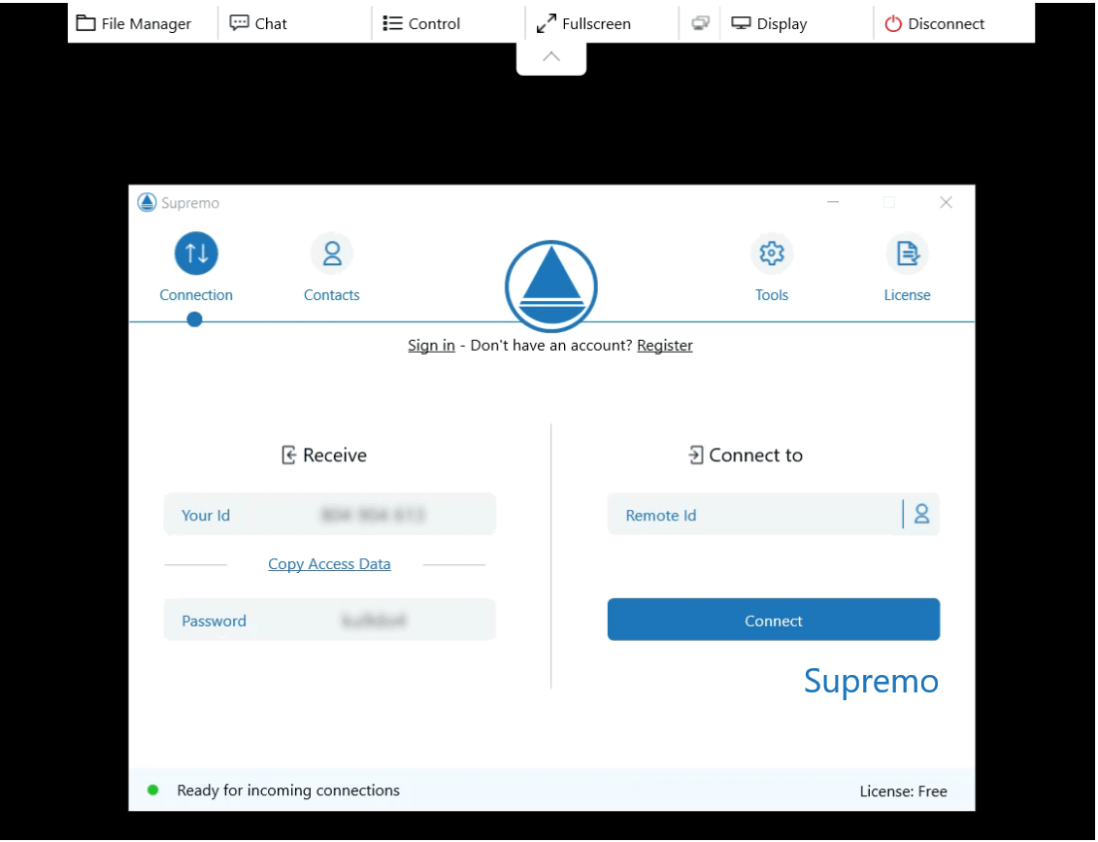Click the central Supremo sailboat logo
The image size is (1098, 842).
pos(551,286)
